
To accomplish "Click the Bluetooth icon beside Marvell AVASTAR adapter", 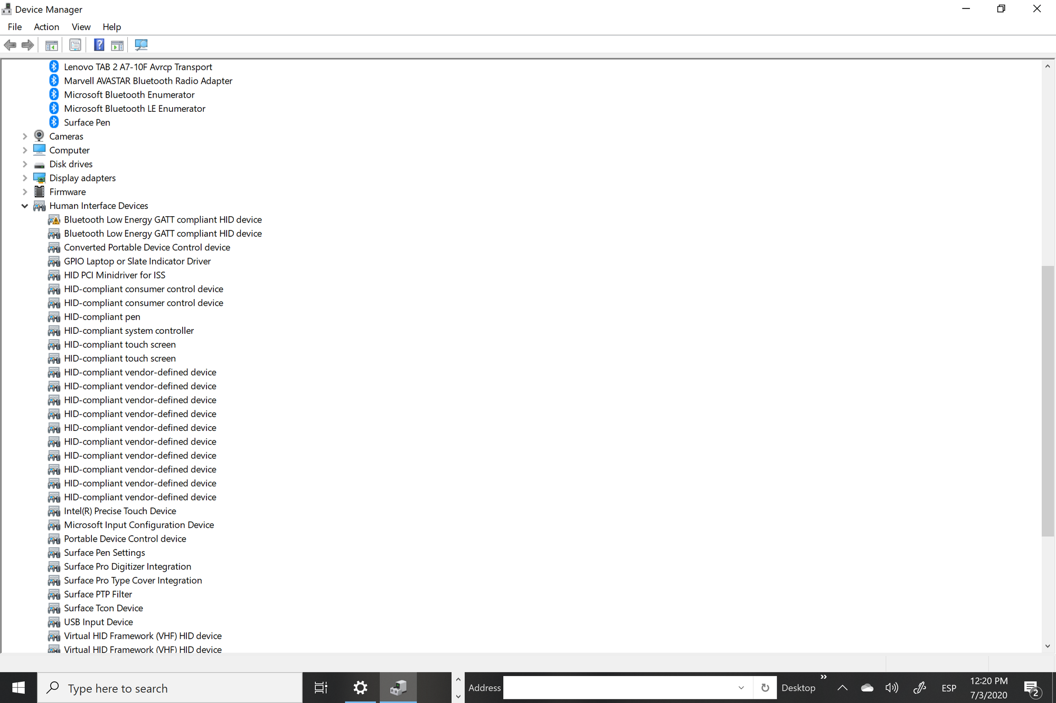I will 54,81.
